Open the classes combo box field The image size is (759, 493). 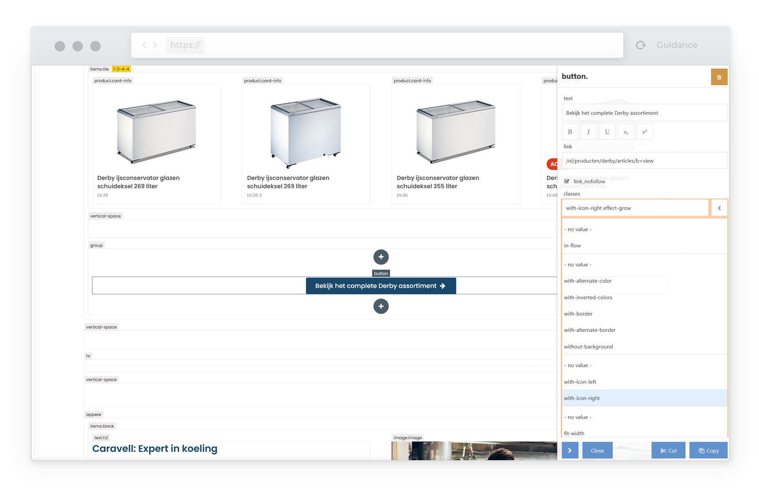[635, 208]
